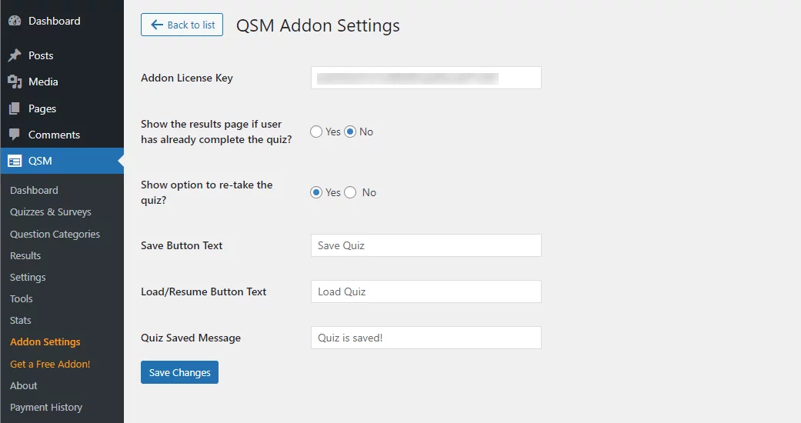
Task: Click the Dashboard gauge icon
Action: (15, 21)
